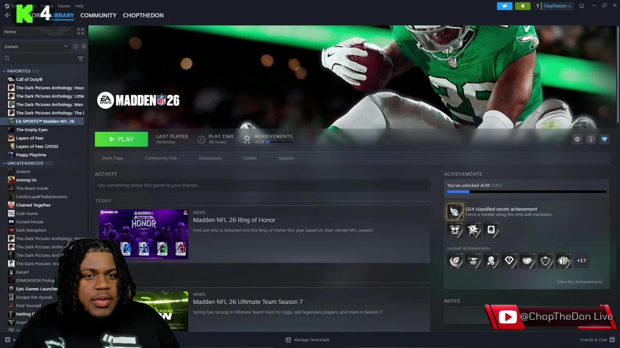Viewport: 620px width, 348px height.
Task: Click the activity comment input field
Action: click(x=263, y=185)
